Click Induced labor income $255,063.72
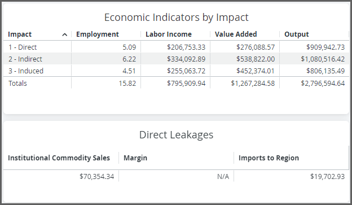 pos(186,71)
